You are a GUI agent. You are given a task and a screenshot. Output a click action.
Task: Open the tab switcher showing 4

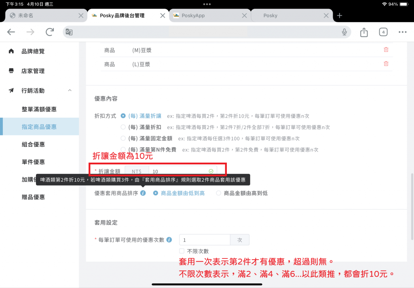point(383,32)
